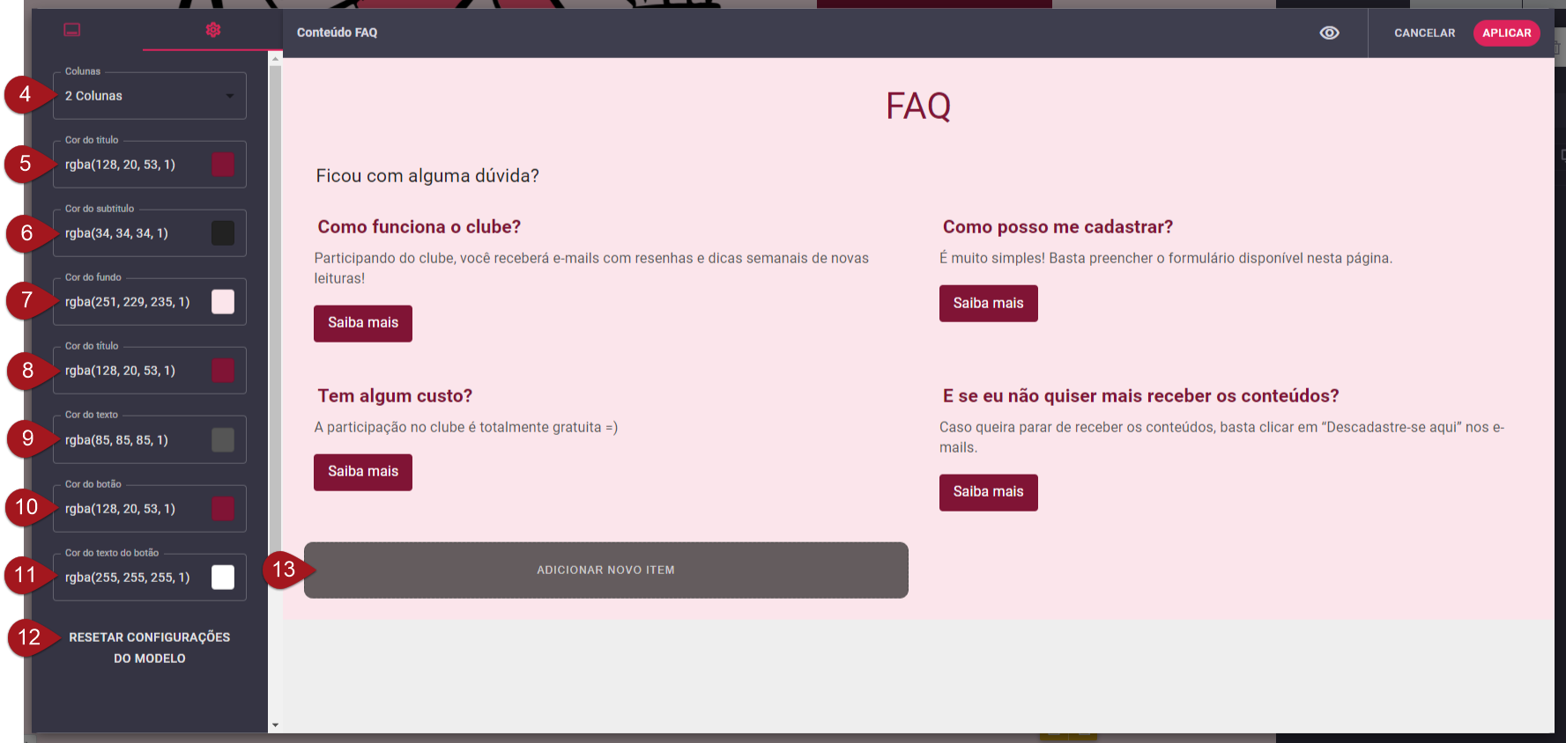Open the '2 Colunas' combo box

coord(141,96)
